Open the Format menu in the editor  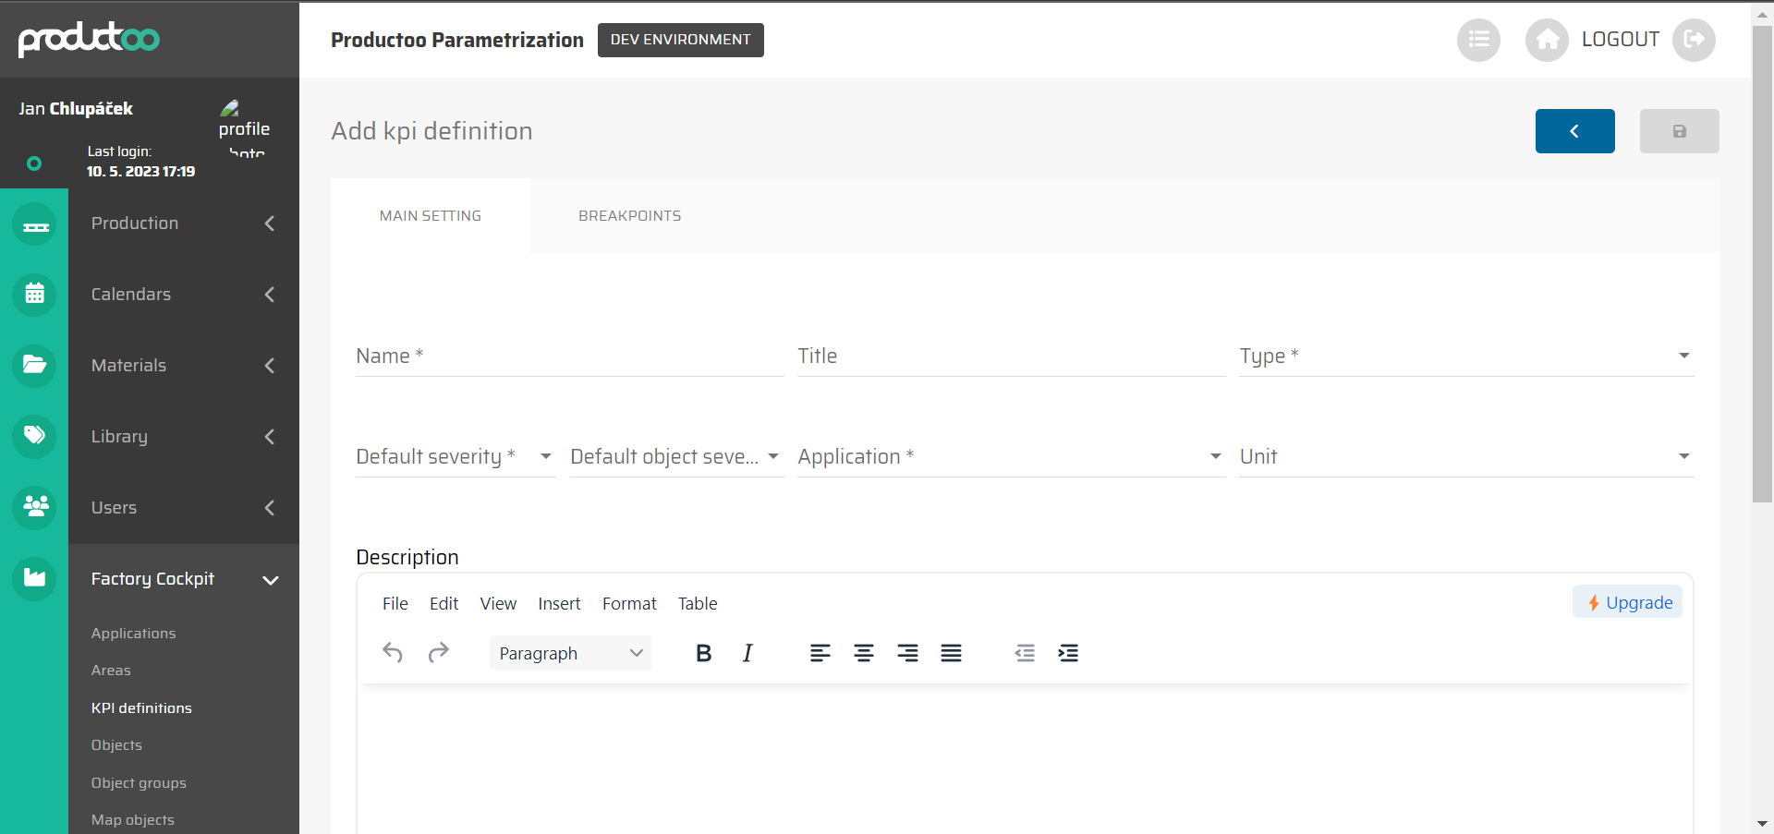point(628,603)
